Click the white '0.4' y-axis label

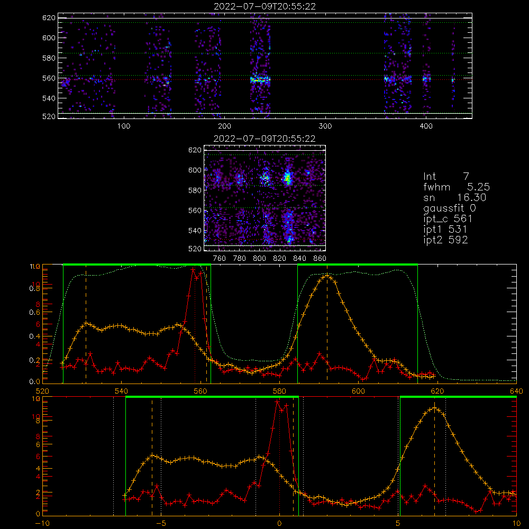click(x=35, y=336)
